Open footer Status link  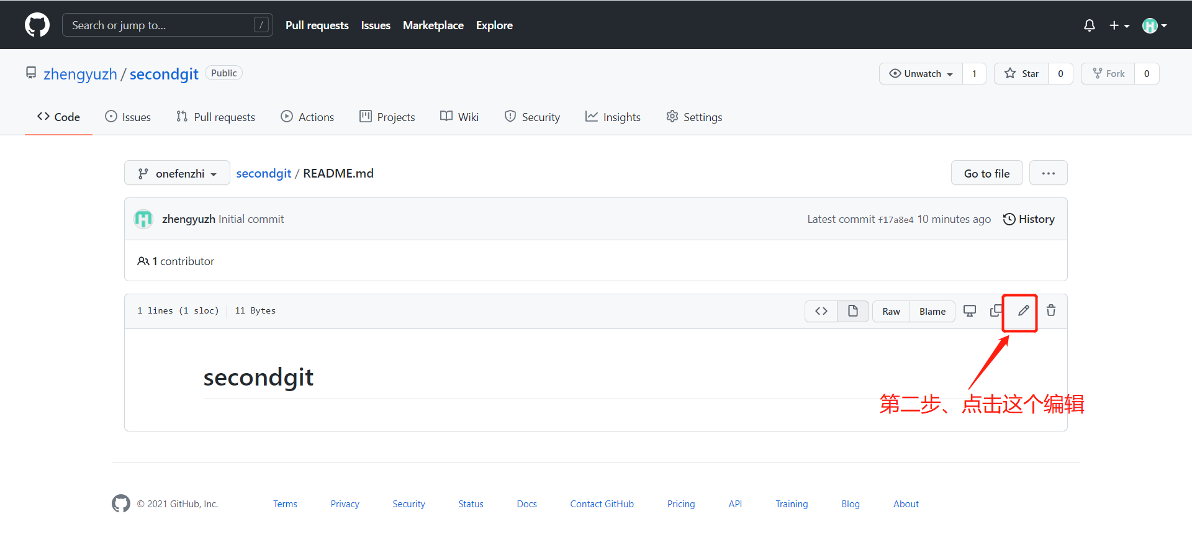click(x=471, y=504)
